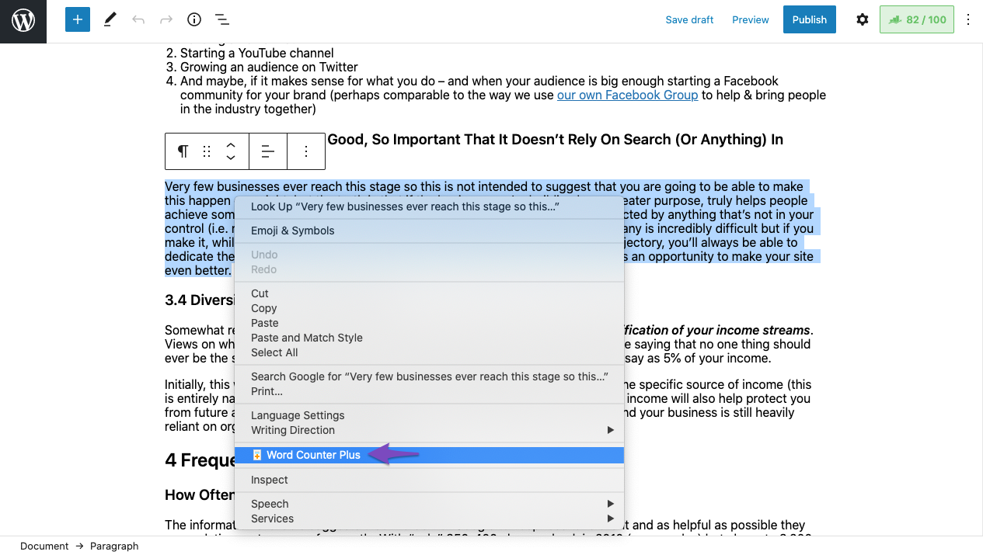Expand the Services submenu
This screenshot has width=983, height=555.
tap(429, 519)
